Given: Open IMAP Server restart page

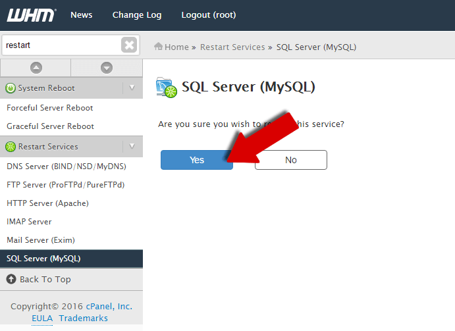Looking at the screenshot, I should tap(29, 222).
